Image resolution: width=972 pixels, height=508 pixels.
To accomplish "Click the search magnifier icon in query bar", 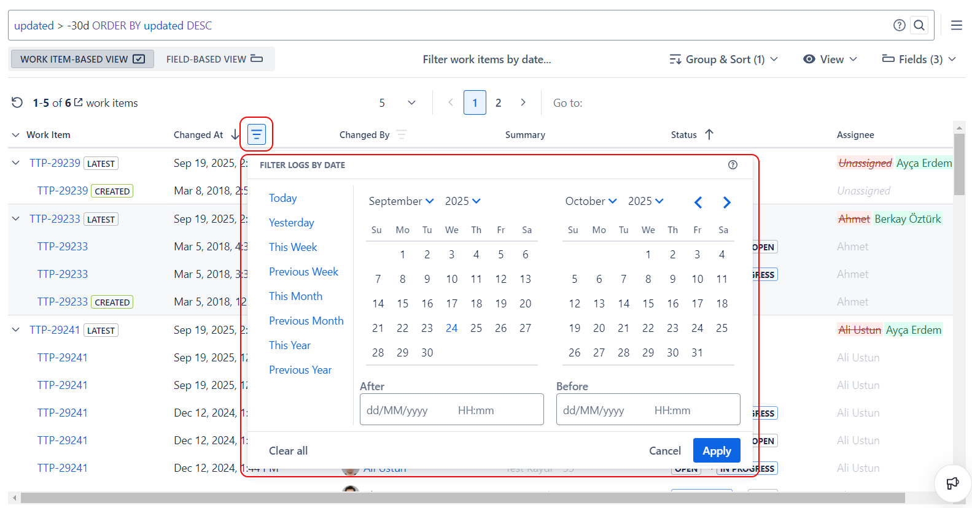I will [919, 25].
